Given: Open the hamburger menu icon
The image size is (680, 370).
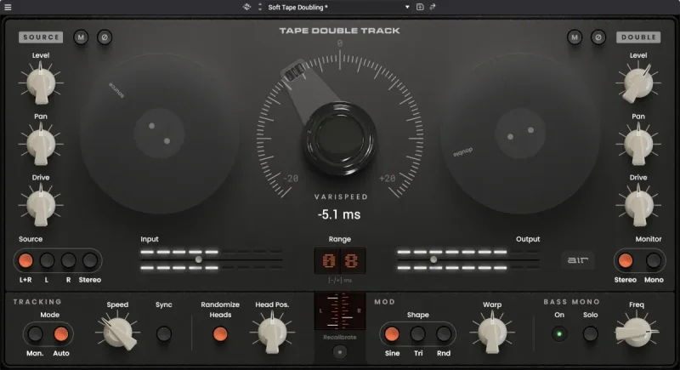Looking at the screenshot, I should tap(8, 7).
